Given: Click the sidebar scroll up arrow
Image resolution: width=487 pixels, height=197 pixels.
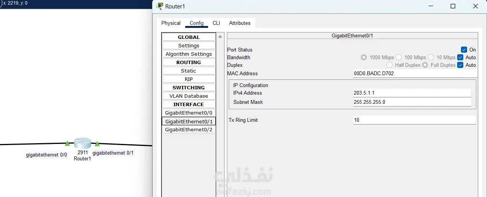Looking at the screenshot, I should (x=220, y=37).
